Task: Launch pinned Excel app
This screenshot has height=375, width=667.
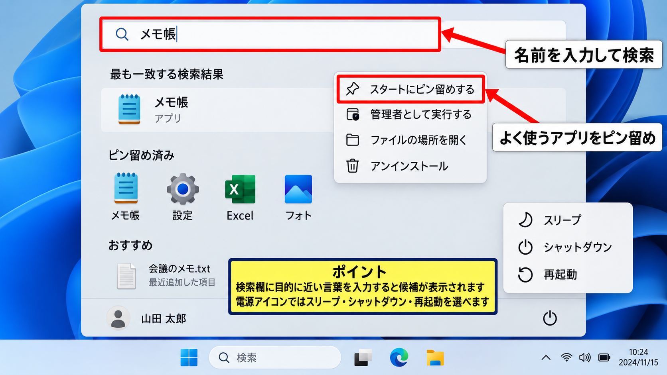Action: (240, 197)
